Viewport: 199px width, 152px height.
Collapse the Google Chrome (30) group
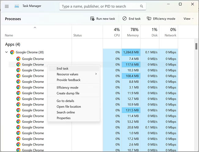(7, 52)
